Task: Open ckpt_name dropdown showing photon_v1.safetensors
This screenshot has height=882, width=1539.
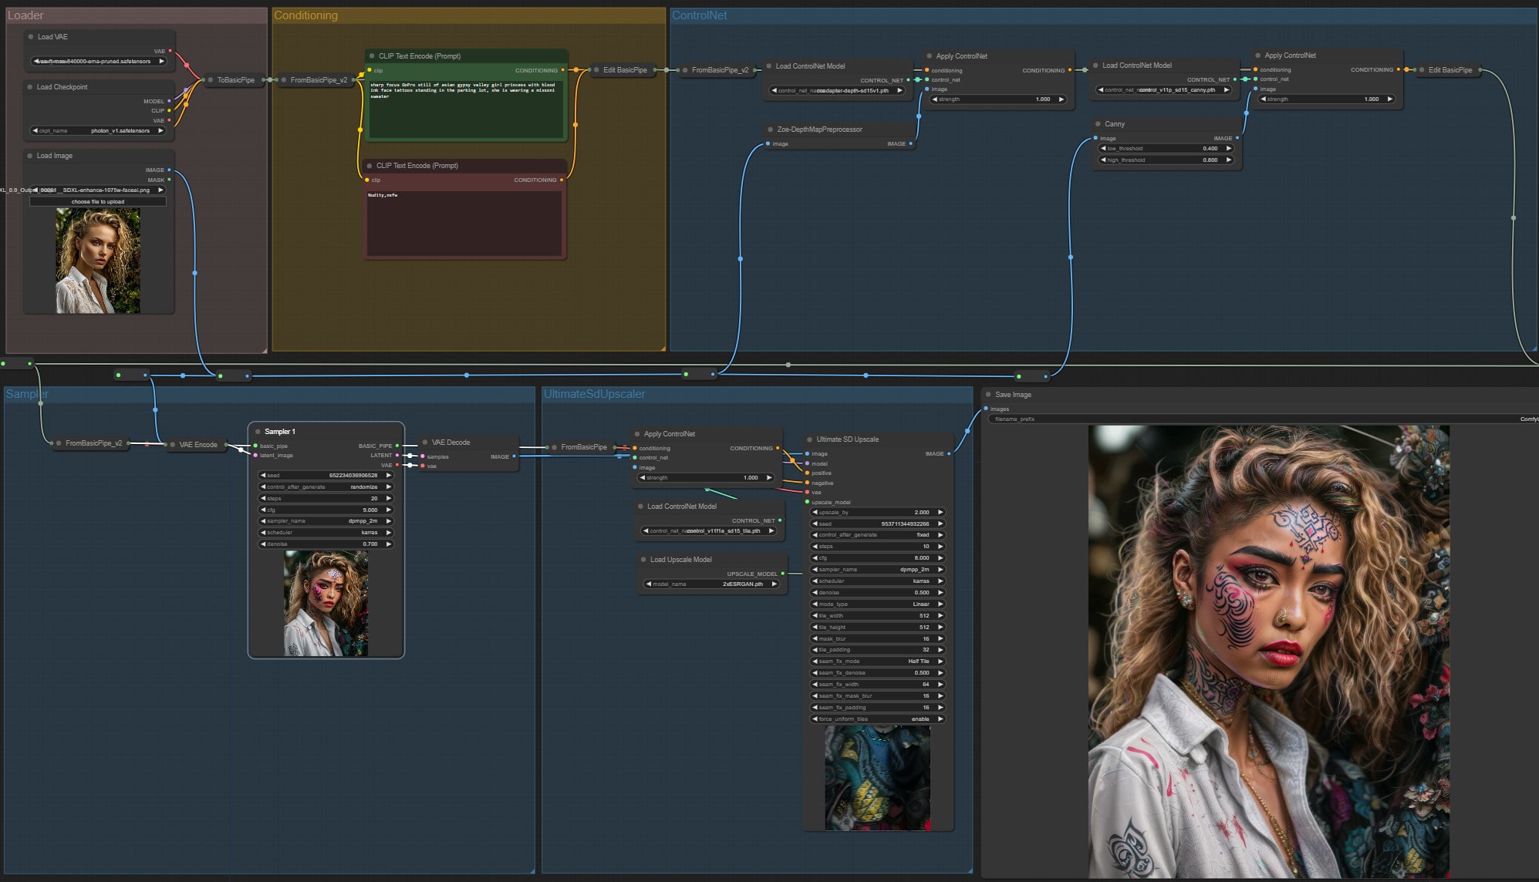Action: click(x=99, y=131)
